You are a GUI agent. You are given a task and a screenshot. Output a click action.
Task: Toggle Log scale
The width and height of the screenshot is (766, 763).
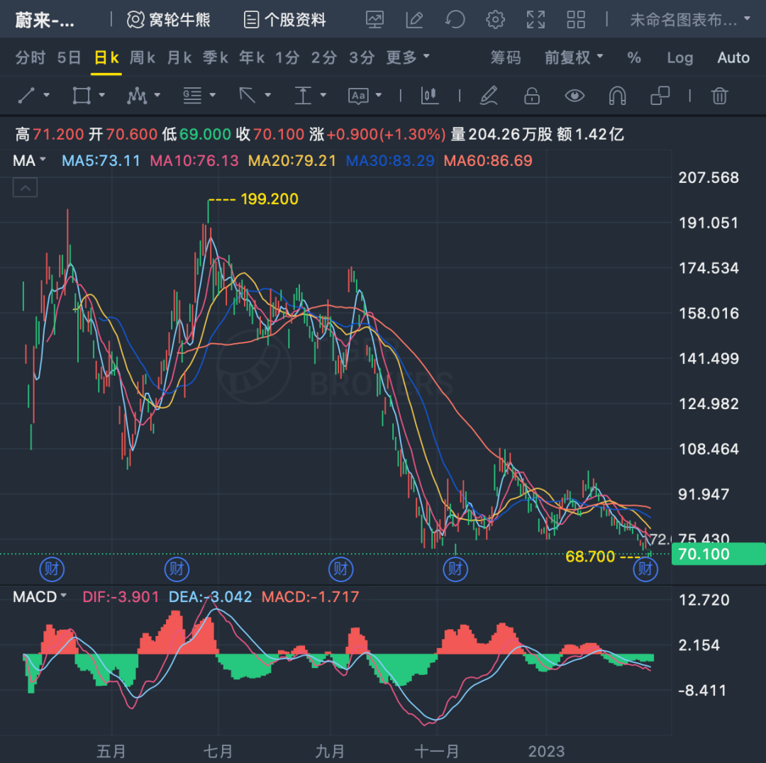680,57
